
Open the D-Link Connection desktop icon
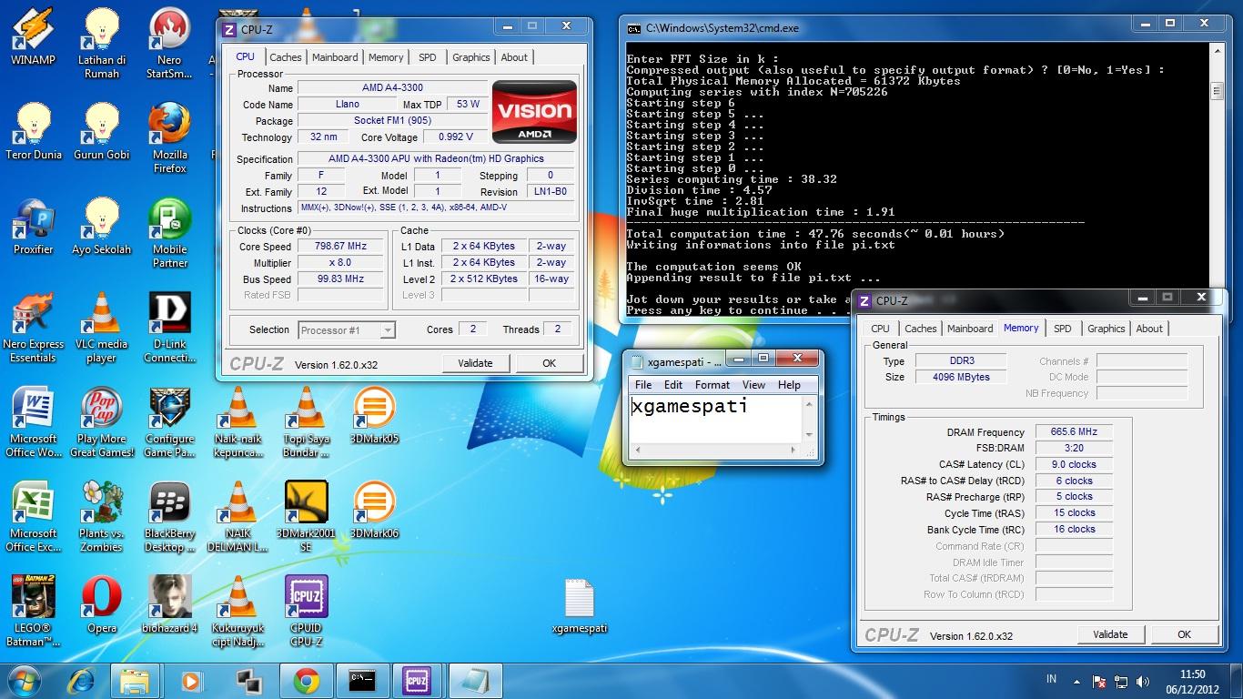click(169, 327)
